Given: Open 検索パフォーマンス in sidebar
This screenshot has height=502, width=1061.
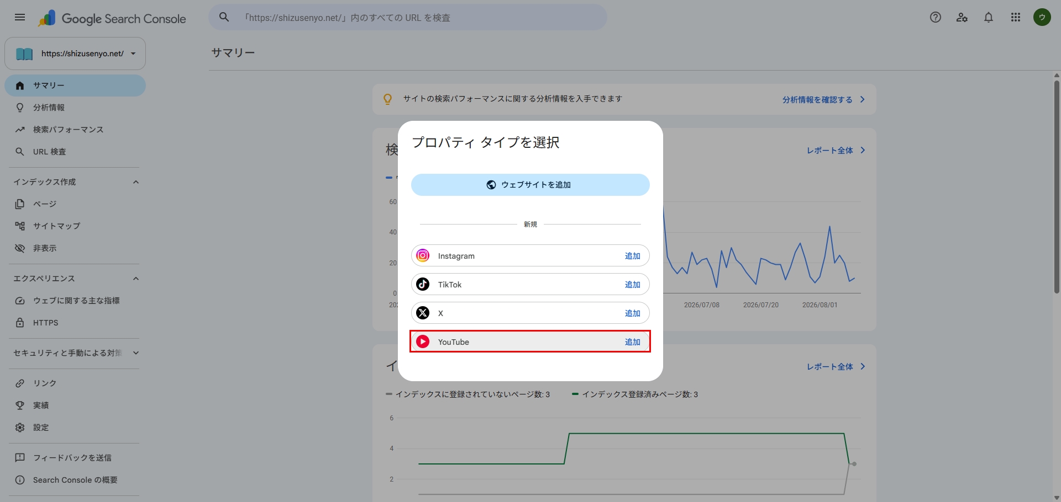Looking at the screenshot, I should point(75,130).
